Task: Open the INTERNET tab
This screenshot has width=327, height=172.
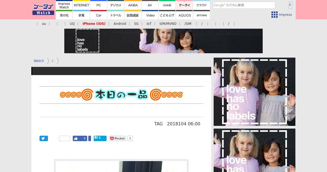Action: [x=81, y=5]
